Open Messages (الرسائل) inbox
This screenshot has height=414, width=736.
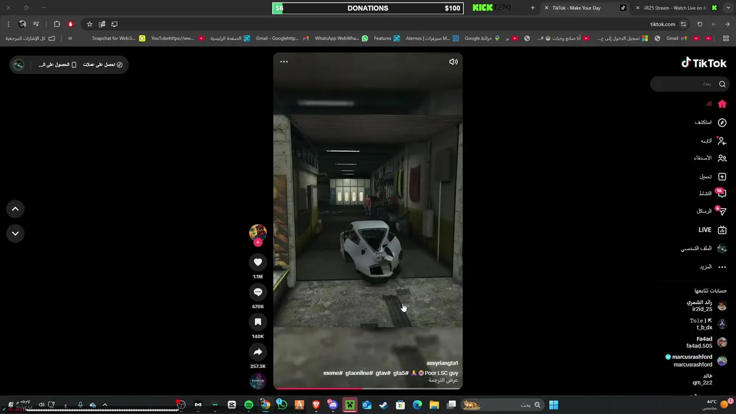712,212
